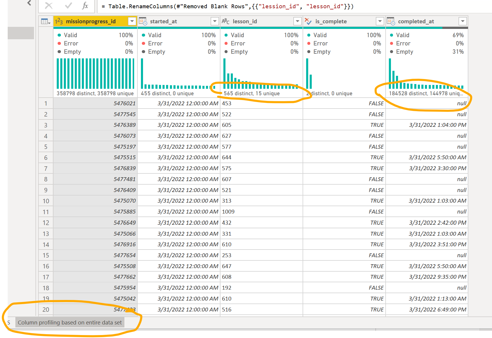Image resolution: width=492 pixels, height=338 pixels.
Task: Click the 69% Valid value for completed_at
Action: (x=458, y=35)
